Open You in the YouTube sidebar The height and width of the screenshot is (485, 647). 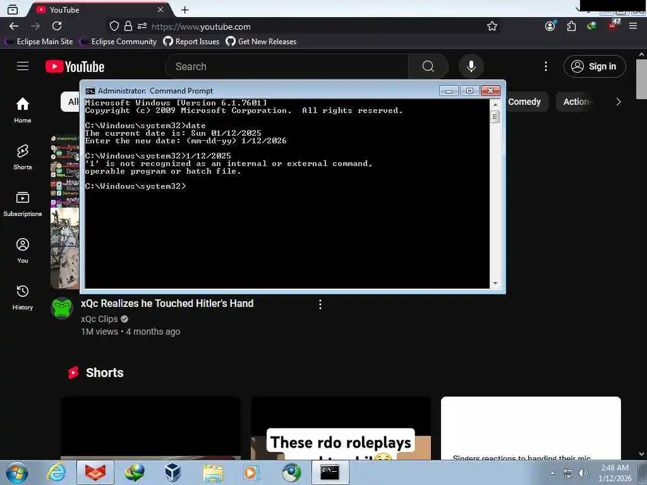point(23,250)
